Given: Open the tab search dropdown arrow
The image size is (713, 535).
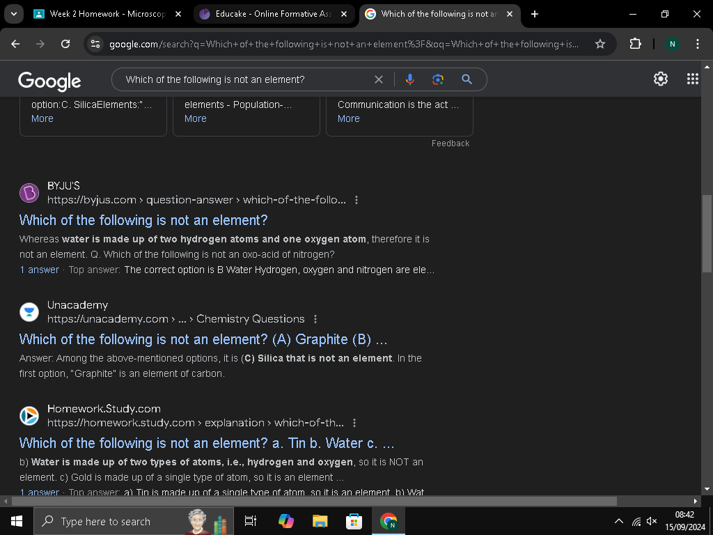Looking at the screenshot, I should tap(14, 14).
